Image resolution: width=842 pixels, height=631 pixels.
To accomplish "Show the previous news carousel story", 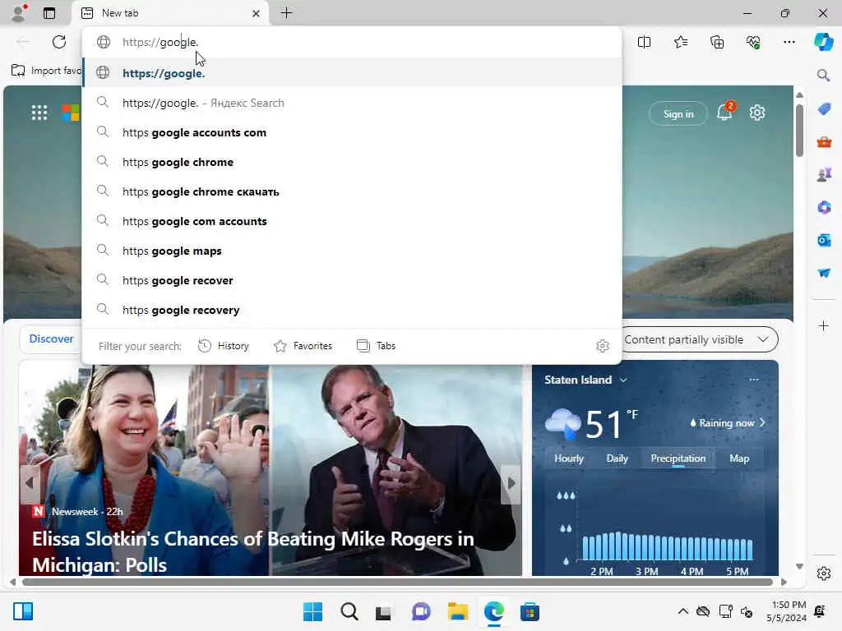I will (30, 483).
